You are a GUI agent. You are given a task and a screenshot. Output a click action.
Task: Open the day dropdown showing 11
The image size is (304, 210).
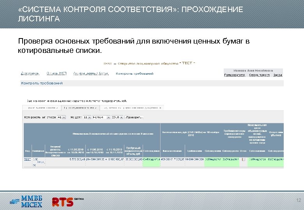(x=87, y=117)
